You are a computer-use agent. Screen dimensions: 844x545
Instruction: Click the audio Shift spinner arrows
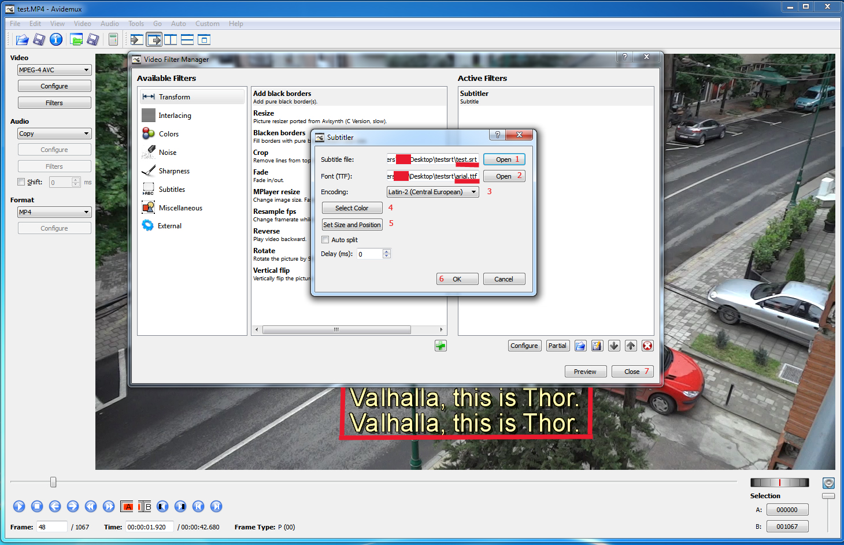pyautogui.click(x=76, y=182)
